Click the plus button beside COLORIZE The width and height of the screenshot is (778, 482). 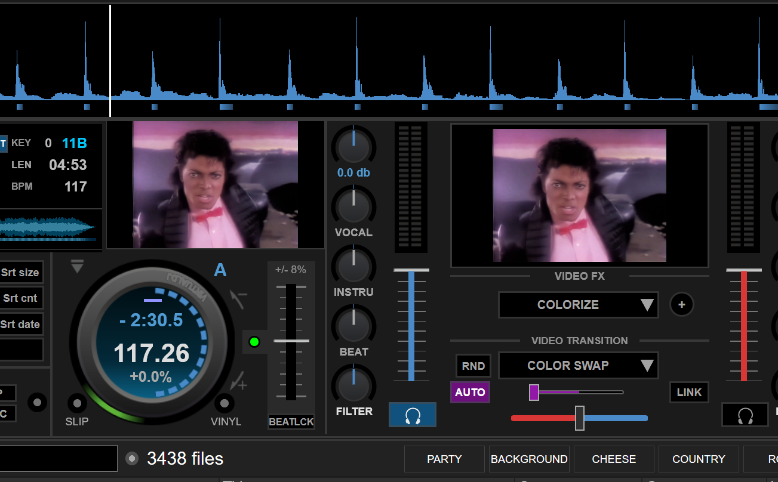[x=681, y=304]
